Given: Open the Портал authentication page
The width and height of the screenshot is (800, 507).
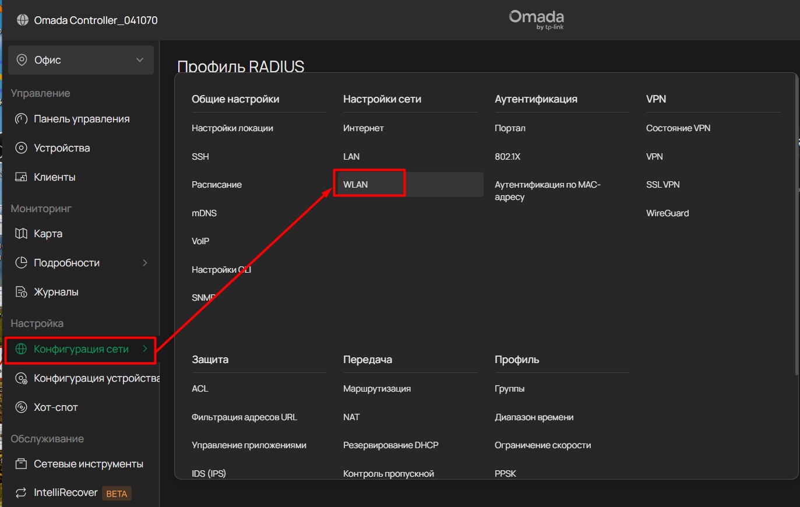Looking at the screenshot, I should click(x=510, y=128).
